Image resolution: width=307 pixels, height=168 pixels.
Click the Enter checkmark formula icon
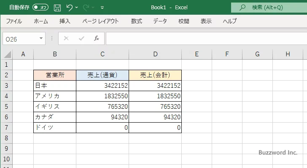[81, 38]
